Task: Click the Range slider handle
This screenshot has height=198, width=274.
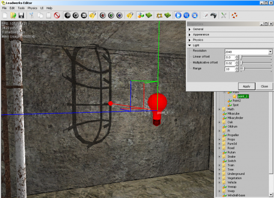Action: [x=244, y=69]
